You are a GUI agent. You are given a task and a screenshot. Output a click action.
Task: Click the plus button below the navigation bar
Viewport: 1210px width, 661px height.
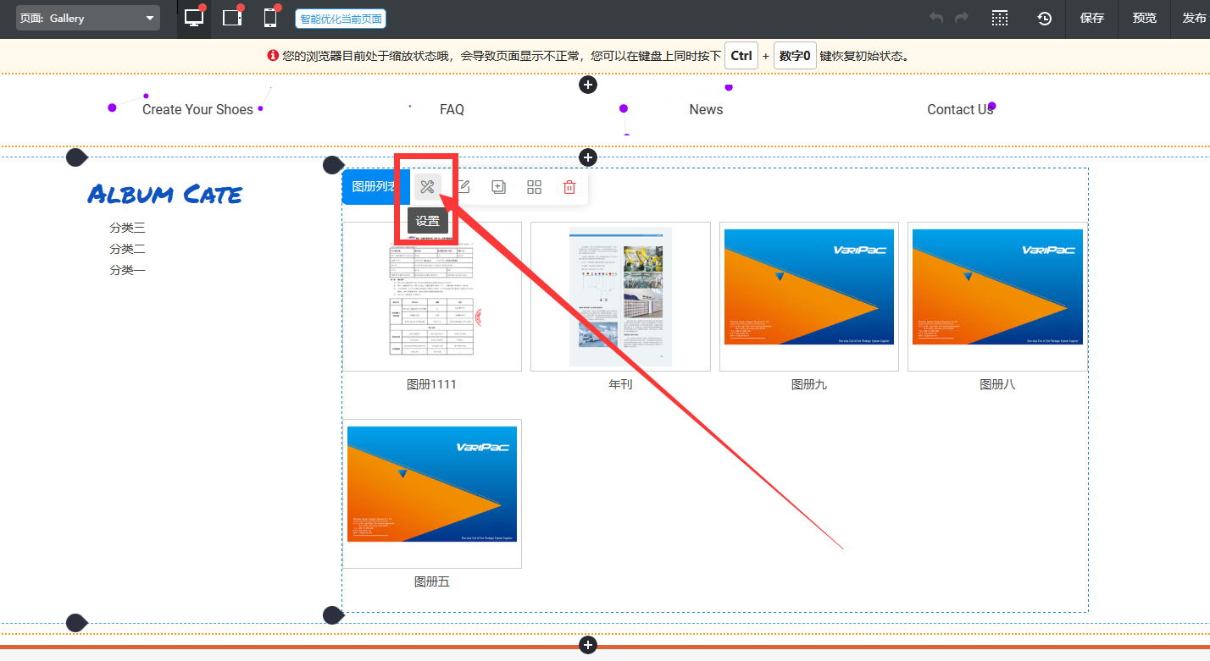pos(588,157)
